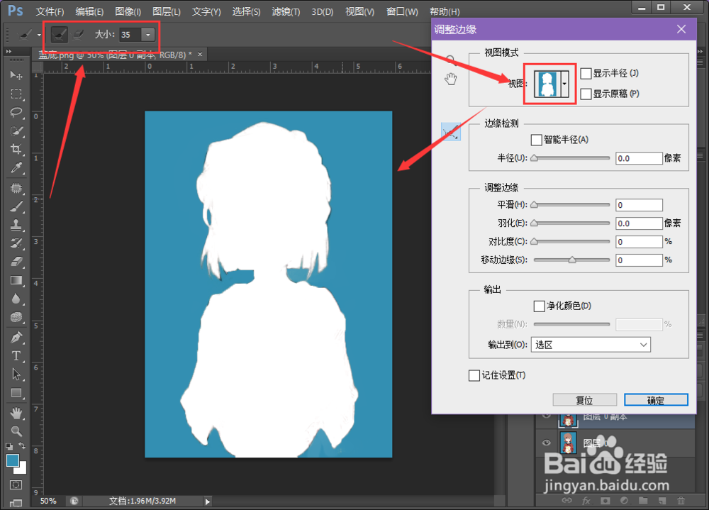Click 对比度(C) value field
Screen dimensions: 709x510
[639, 242]
